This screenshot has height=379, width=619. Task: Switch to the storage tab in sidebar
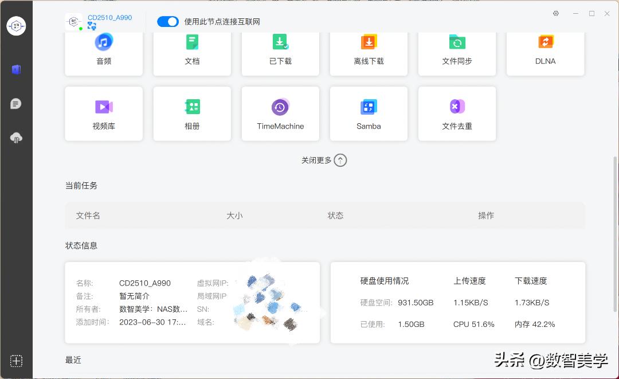[16, 69]
